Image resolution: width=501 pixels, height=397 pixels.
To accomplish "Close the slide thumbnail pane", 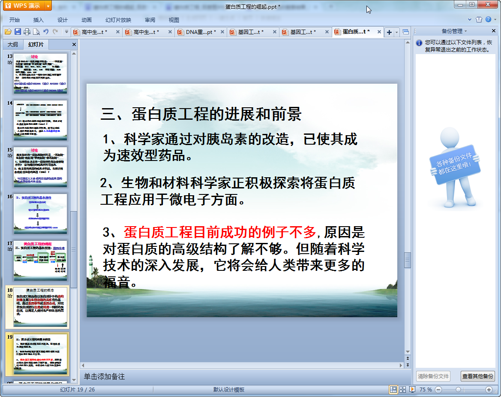I will [x=74, y=45].
